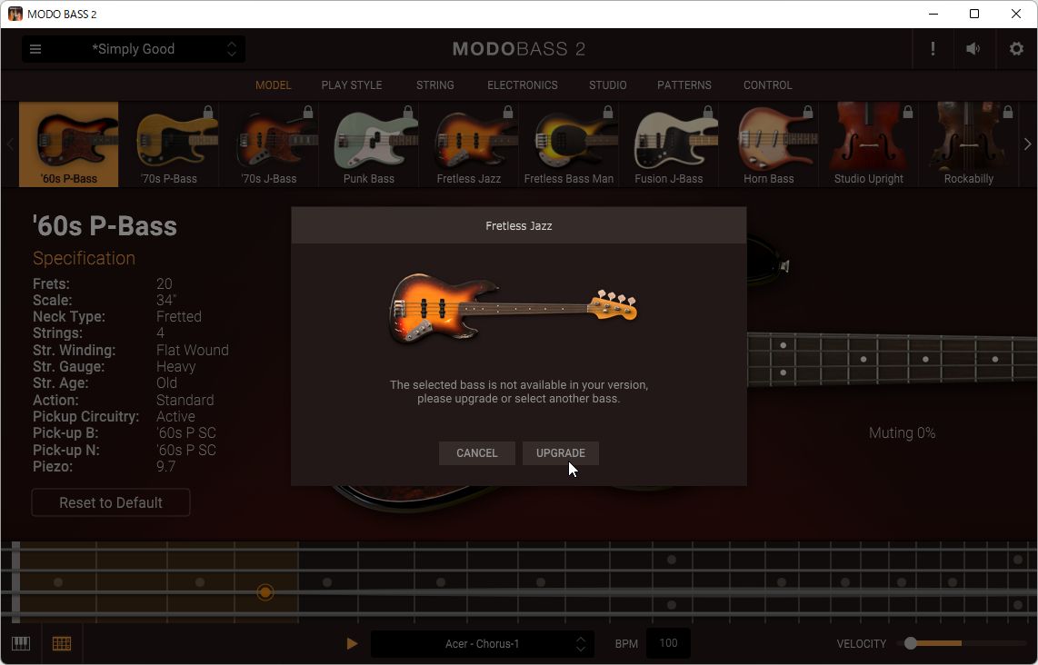Click the lock icon on Fretless Jazz model
This screenshot has height=665, width=1038.
click(x=507, y=111)
